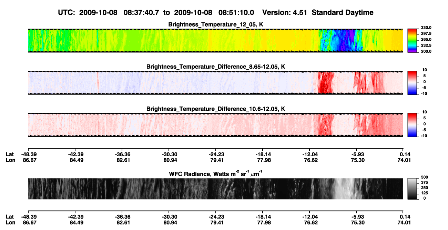
Task: Click the 500 tick of the WFC colorbar
Action: 424,177
